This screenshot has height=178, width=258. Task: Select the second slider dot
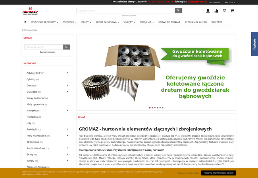coord(152,108)
